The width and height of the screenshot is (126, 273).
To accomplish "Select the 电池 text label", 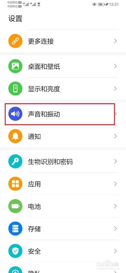I will tap(34, 207).
